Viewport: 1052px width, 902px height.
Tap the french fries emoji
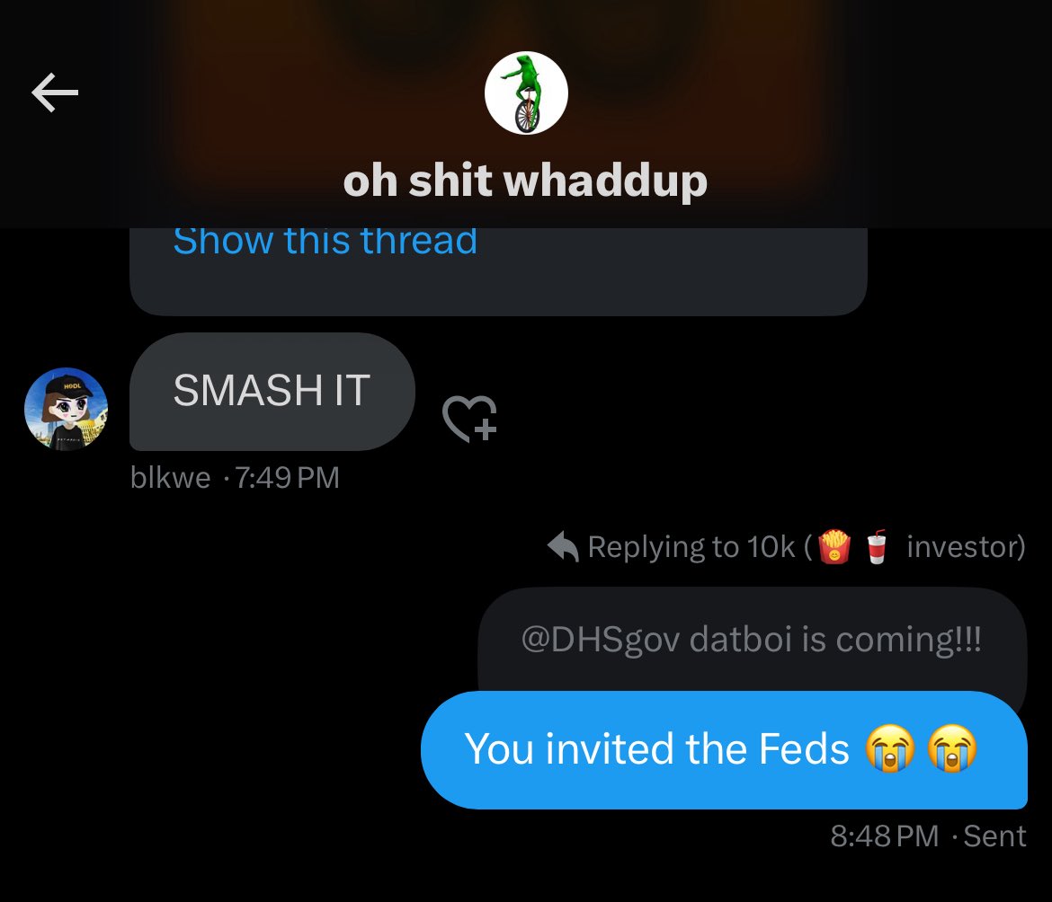(x=834, y=546)
